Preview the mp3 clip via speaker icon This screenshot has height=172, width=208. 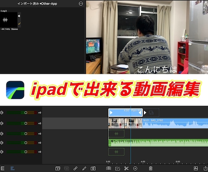click(x=19, y=16)
